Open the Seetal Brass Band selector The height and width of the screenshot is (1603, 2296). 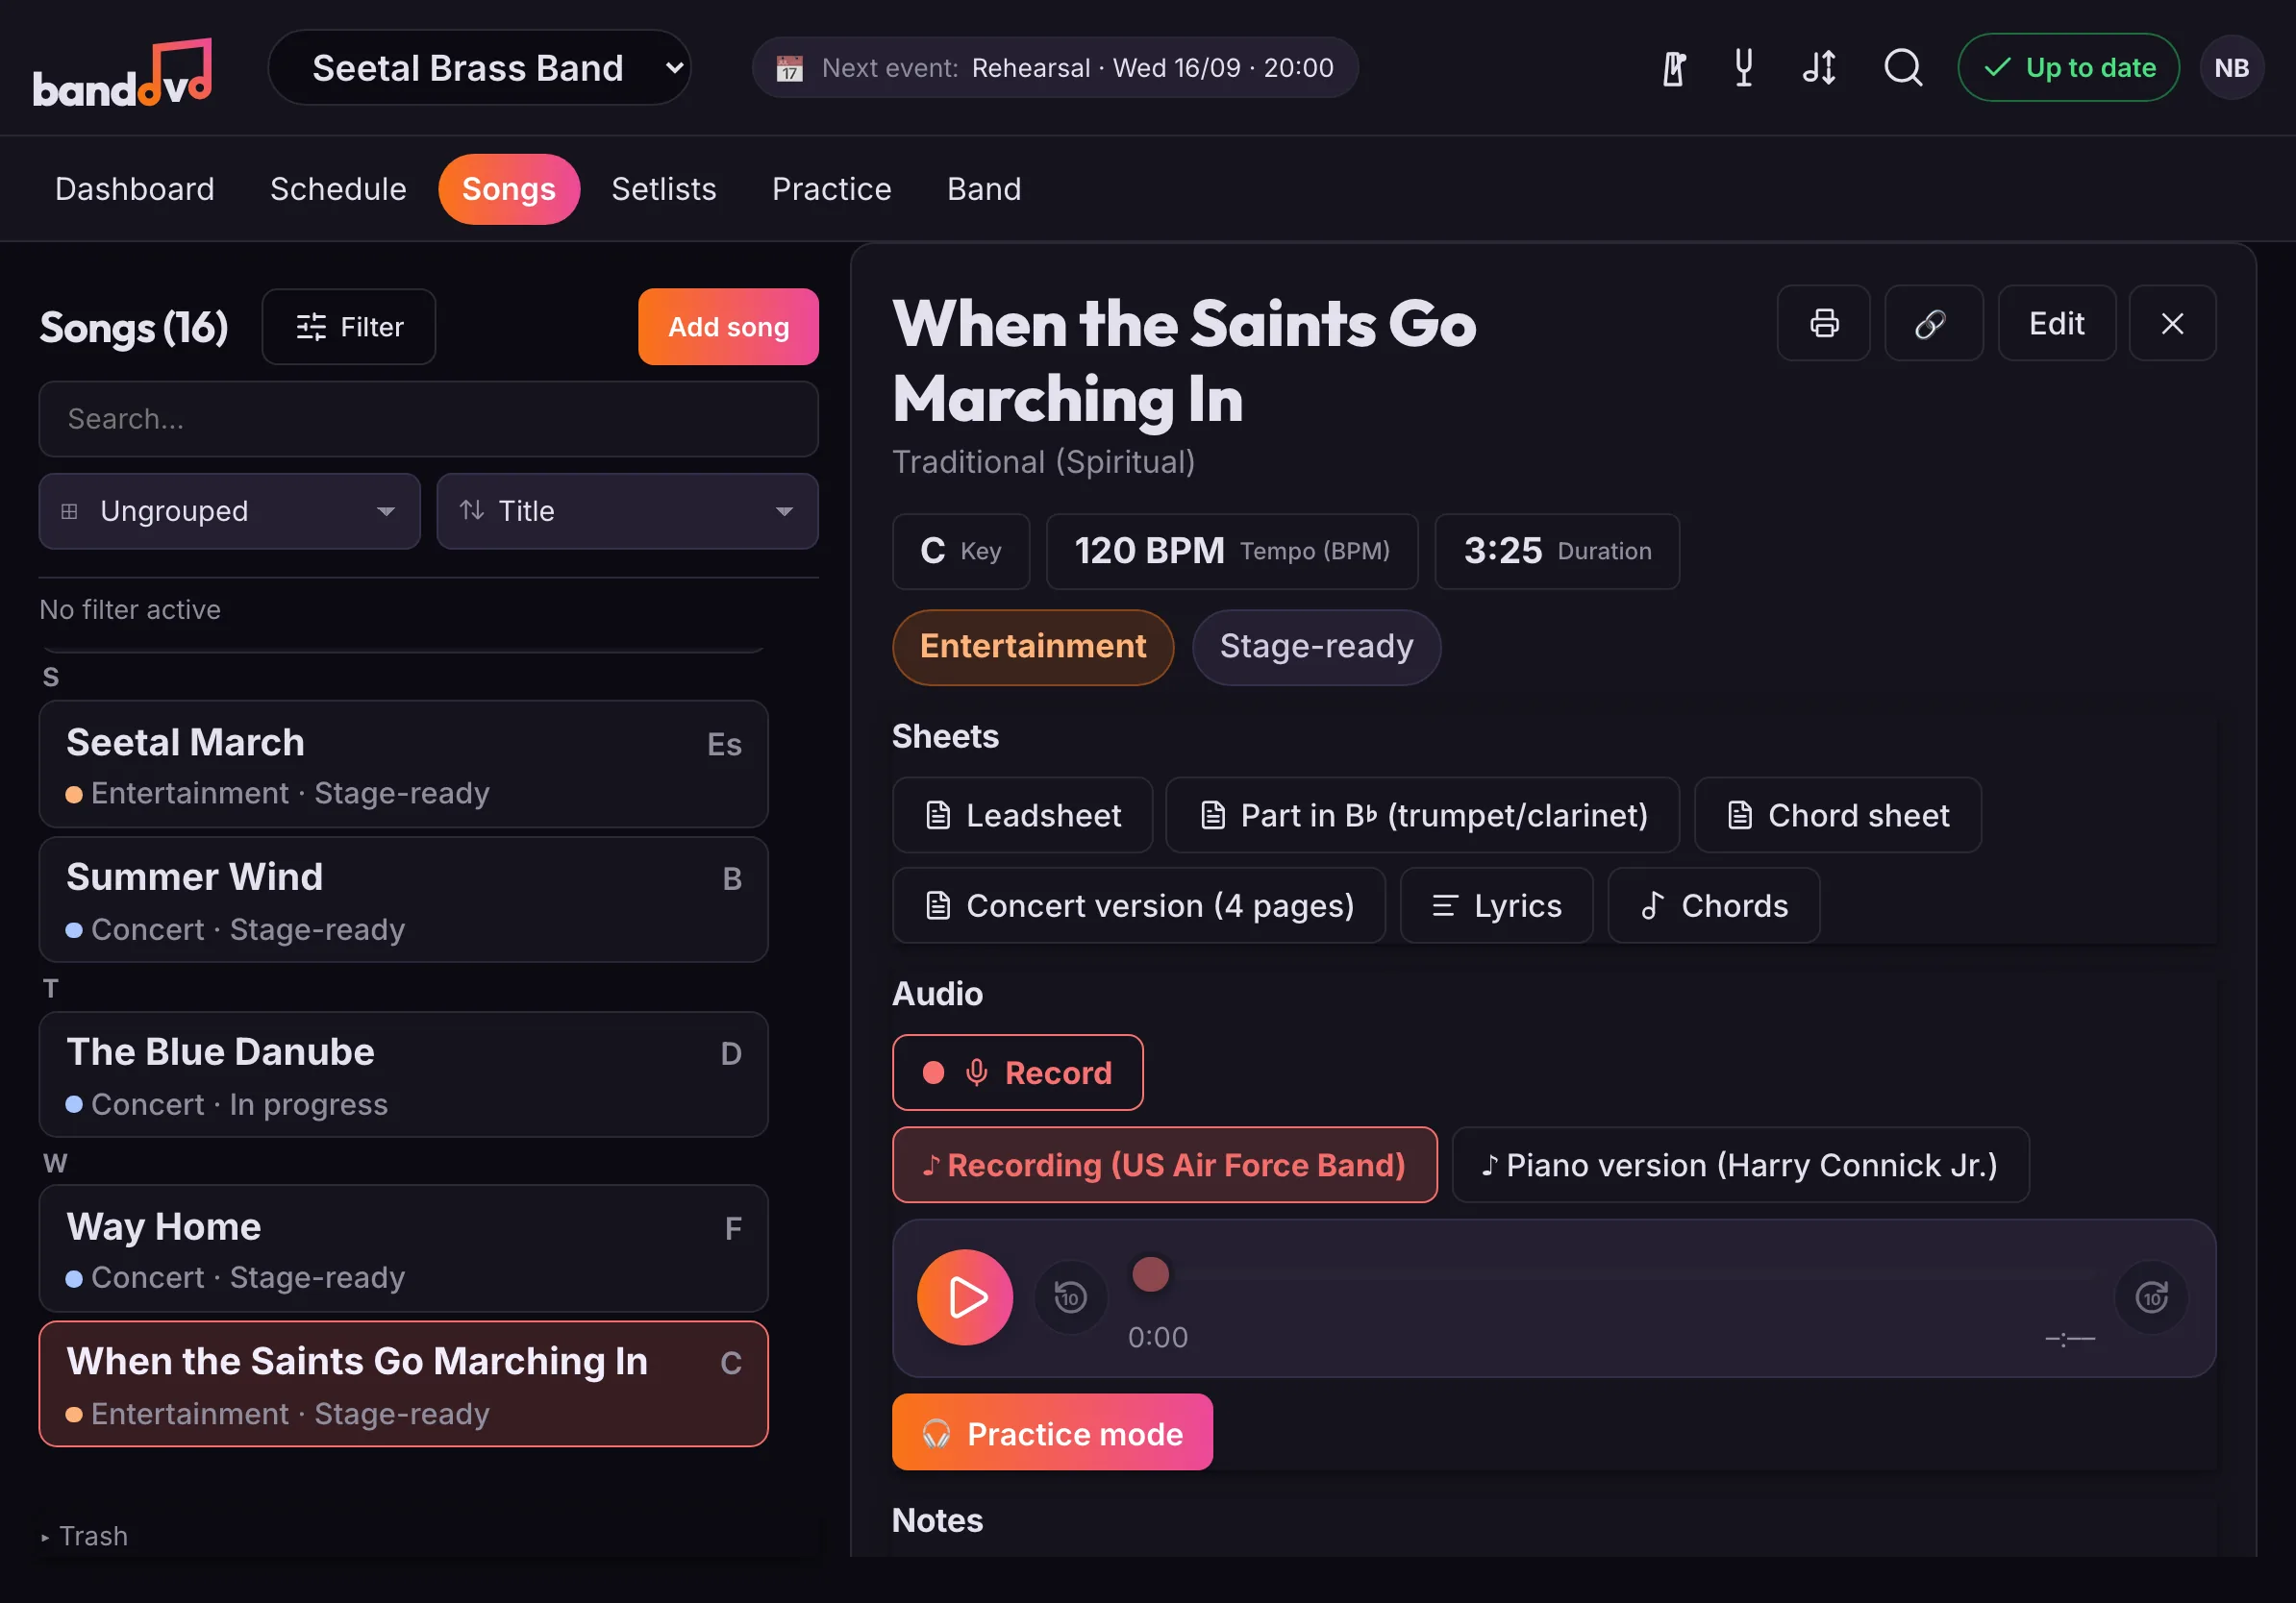(x=479, y=68)
